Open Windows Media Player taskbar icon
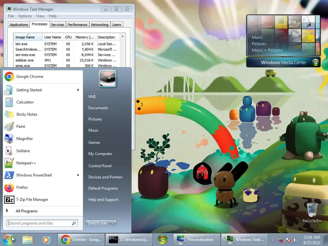Screen dimensions: 328x246 pos(46,240)
